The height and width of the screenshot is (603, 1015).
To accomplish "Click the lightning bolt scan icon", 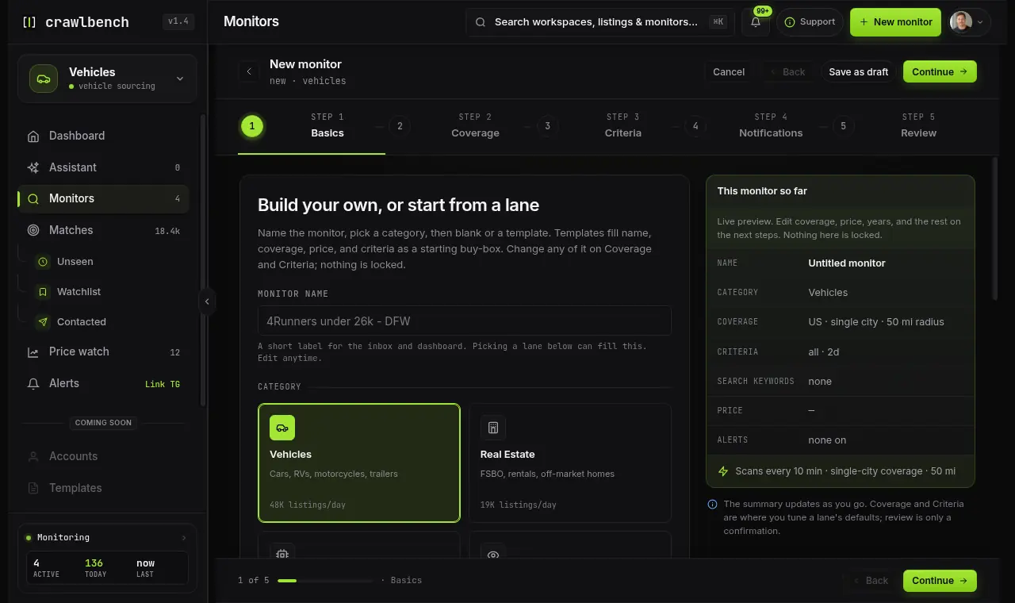I will (723, 471).
